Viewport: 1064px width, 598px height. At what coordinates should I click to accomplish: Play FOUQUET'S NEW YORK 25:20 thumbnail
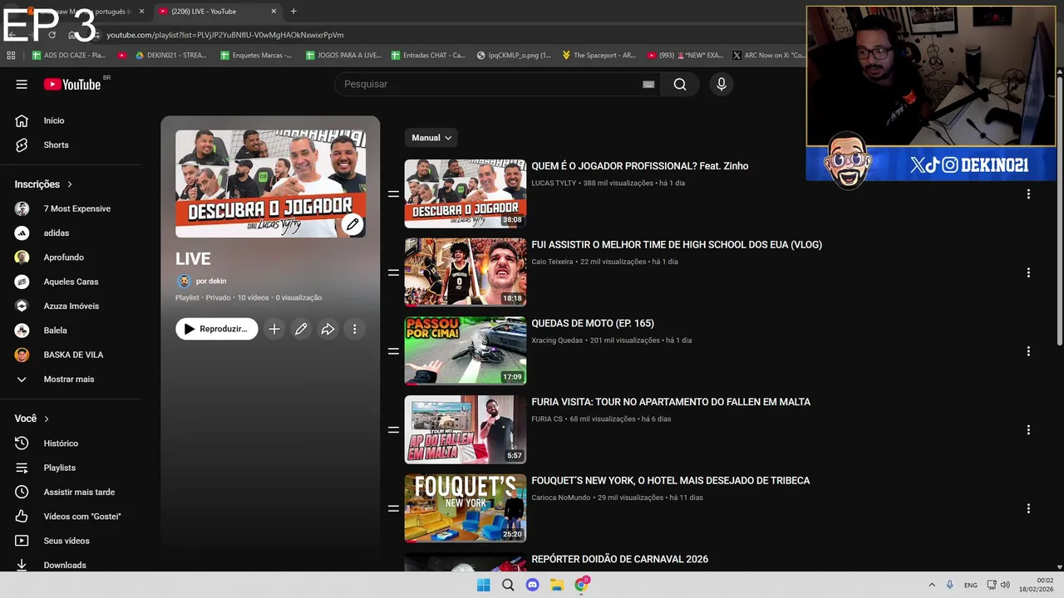(465, 508)
